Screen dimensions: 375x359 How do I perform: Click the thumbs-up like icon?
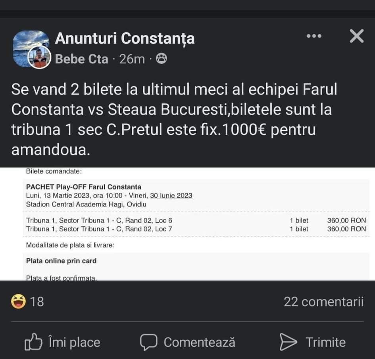point(33,342)
